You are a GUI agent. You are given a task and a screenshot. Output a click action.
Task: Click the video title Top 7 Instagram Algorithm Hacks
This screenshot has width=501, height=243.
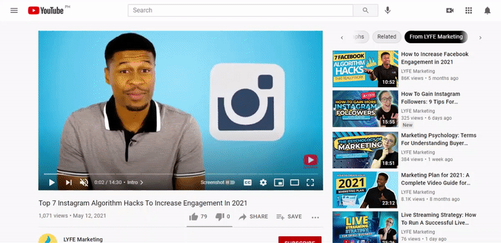[x=143, y=203]
